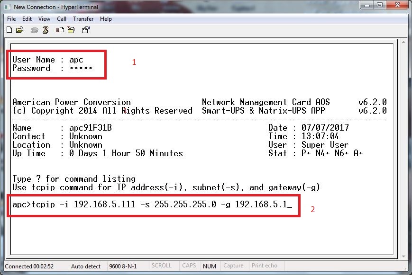The image size is (412, 275).
Task: Open the Edit menu
Action: 27,19
